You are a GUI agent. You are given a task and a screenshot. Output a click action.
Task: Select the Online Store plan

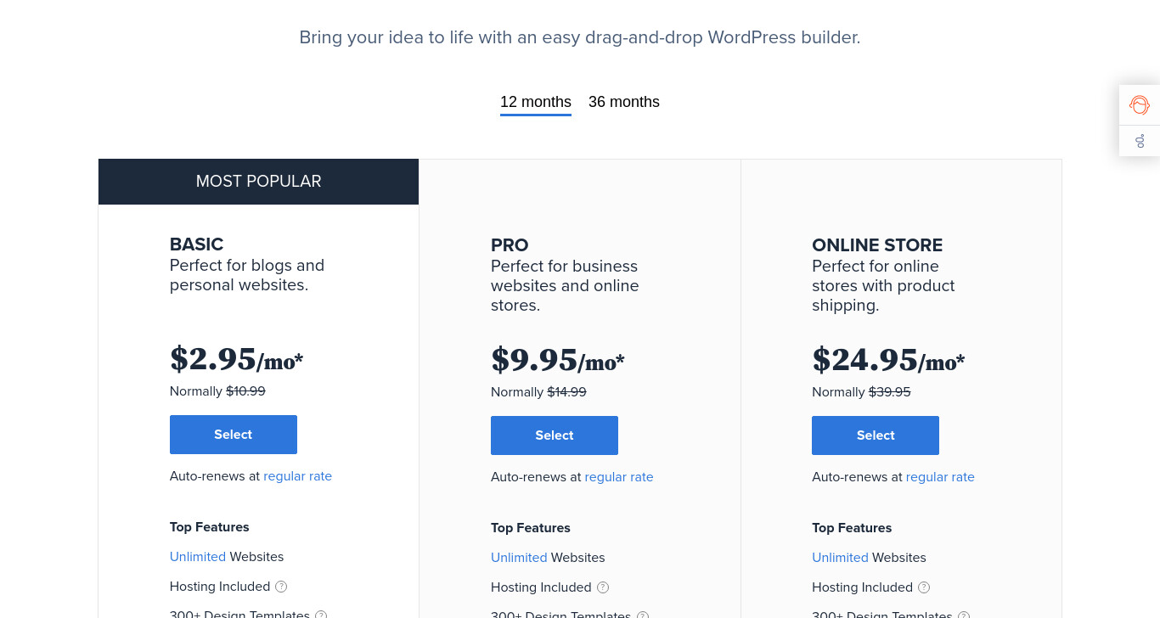click(876, 435)
